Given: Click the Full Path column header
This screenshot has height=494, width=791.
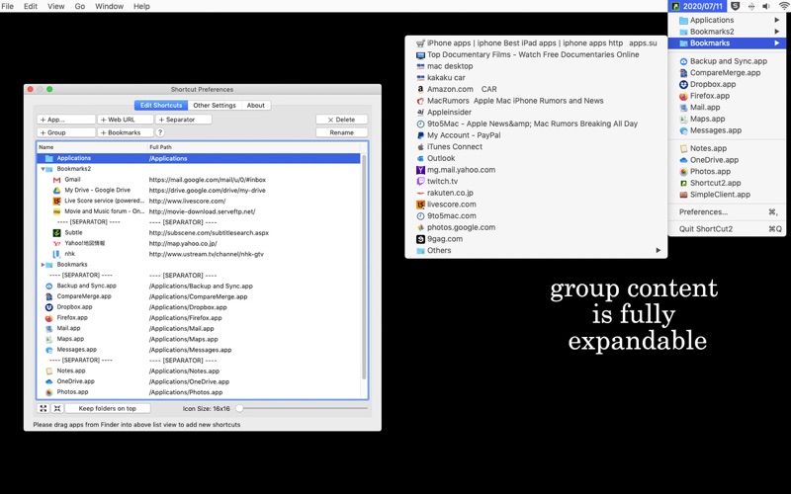Looking at the screenshot, I should click(x=254, y=147).
